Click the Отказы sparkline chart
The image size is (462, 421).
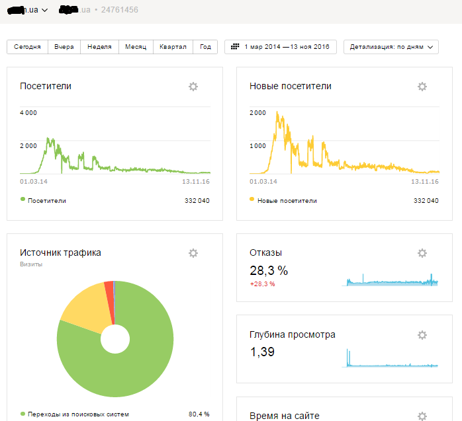coord(391,280)
